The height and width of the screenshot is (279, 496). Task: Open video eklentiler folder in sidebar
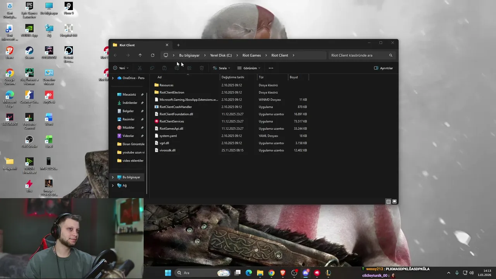point(131,160)
